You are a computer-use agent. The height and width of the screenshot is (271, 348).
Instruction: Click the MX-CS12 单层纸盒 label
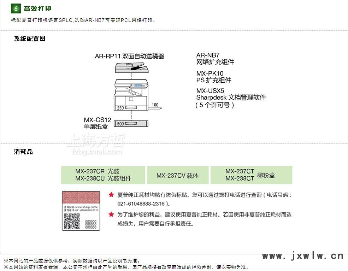(x=98, y=123)
